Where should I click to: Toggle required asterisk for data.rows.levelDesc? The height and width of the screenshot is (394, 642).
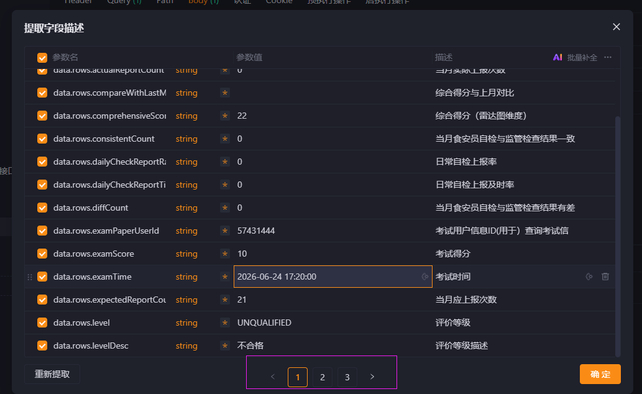(x=225, y=346)
